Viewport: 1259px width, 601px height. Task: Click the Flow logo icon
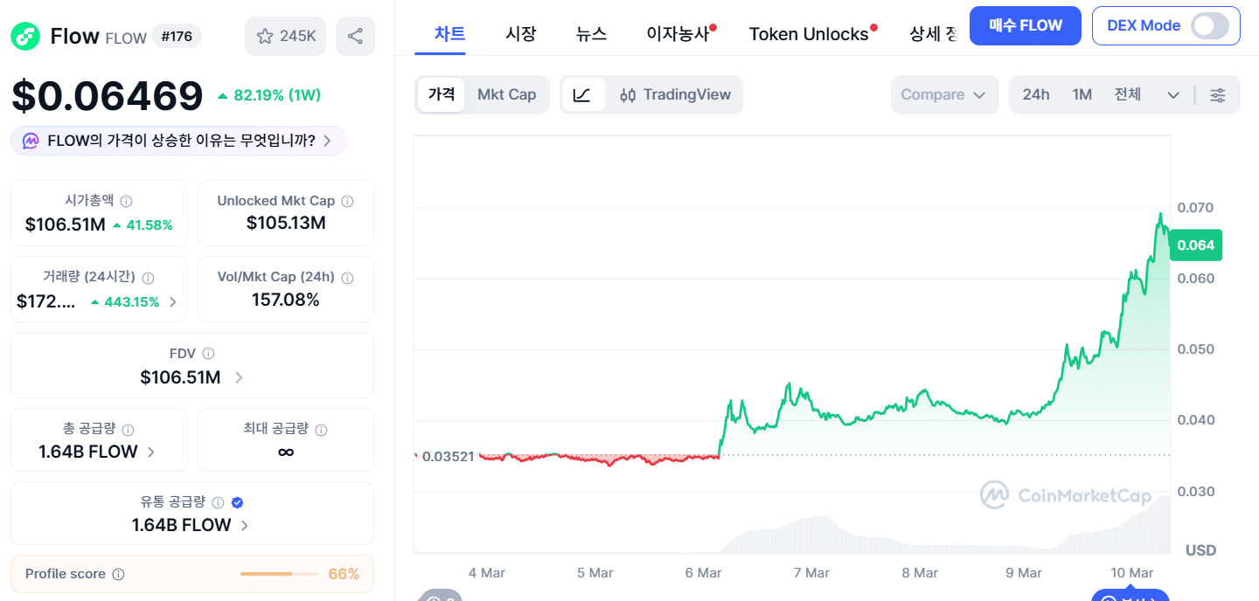(24, 36)
